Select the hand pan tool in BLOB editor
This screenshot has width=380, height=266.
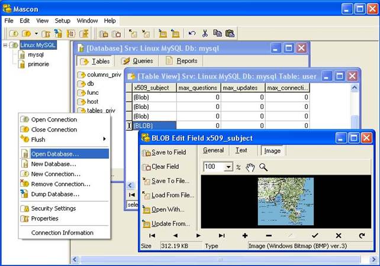[x=250, y=168]
